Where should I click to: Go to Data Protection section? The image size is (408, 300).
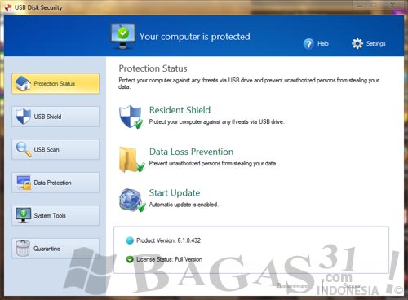click(x=55, y=183)
